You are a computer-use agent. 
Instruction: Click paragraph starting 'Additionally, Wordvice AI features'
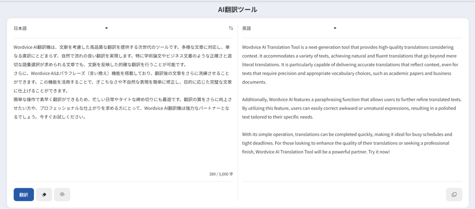[x=352, y=108]
